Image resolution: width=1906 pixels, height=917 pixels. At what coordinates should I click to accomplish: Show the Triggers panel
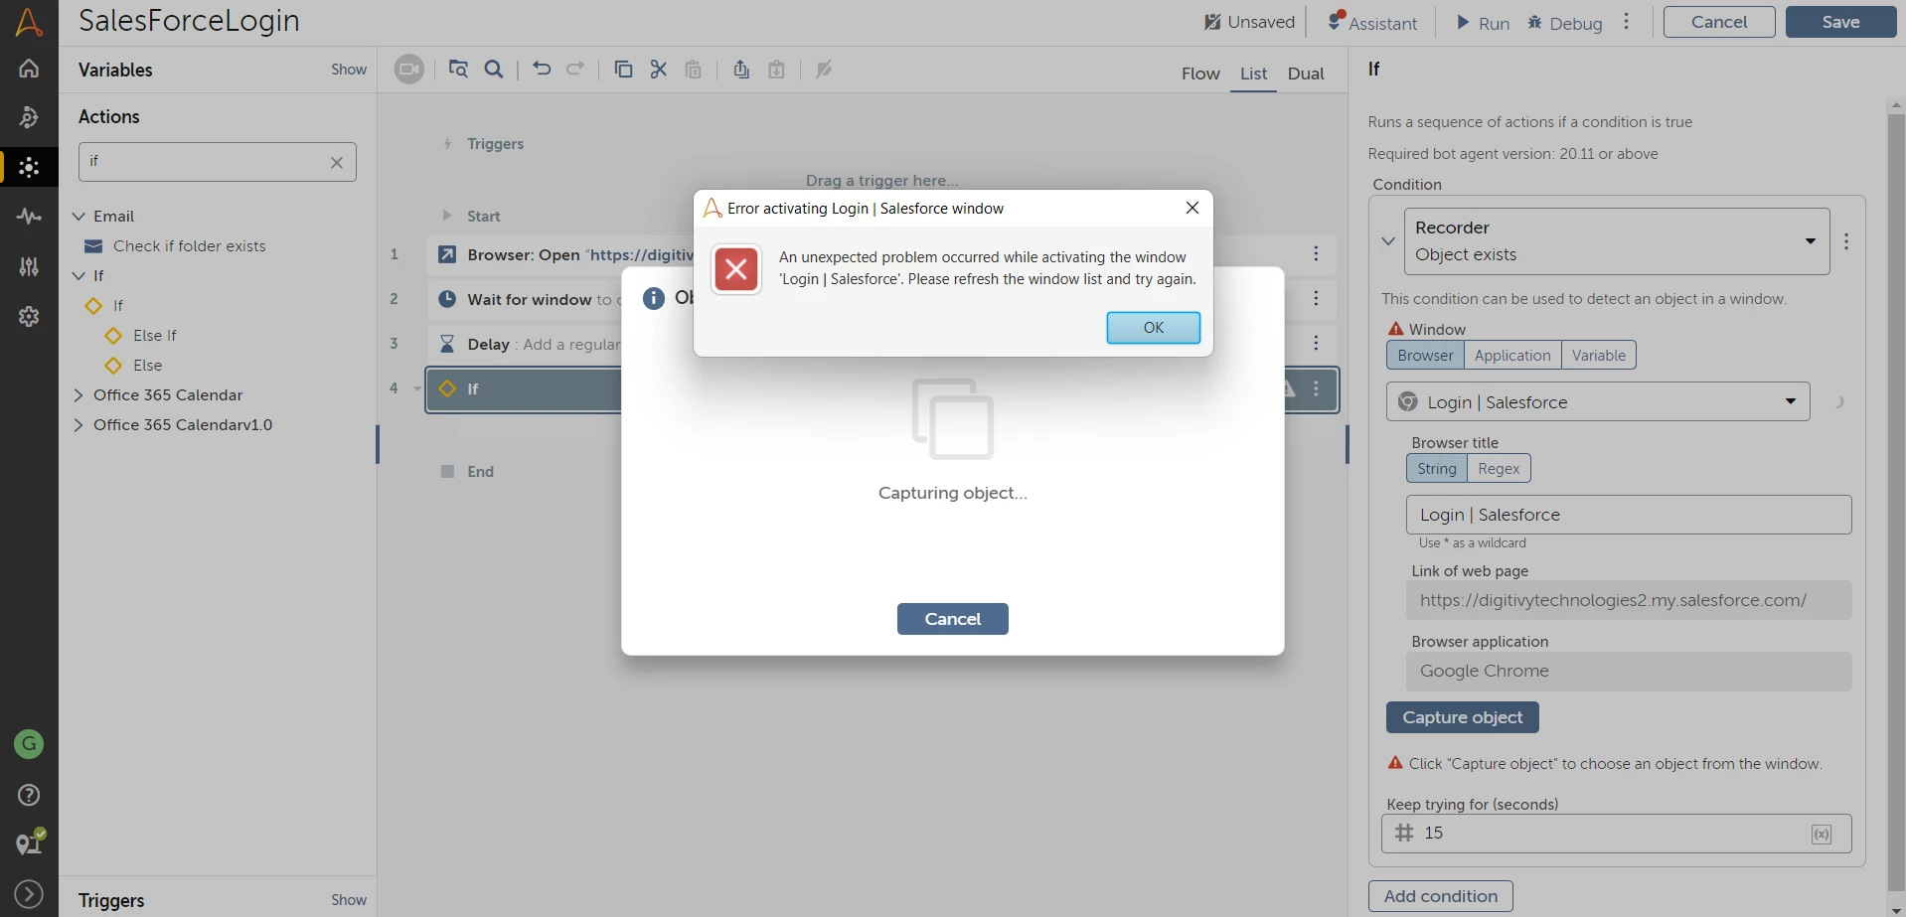[x=349, y=900]
